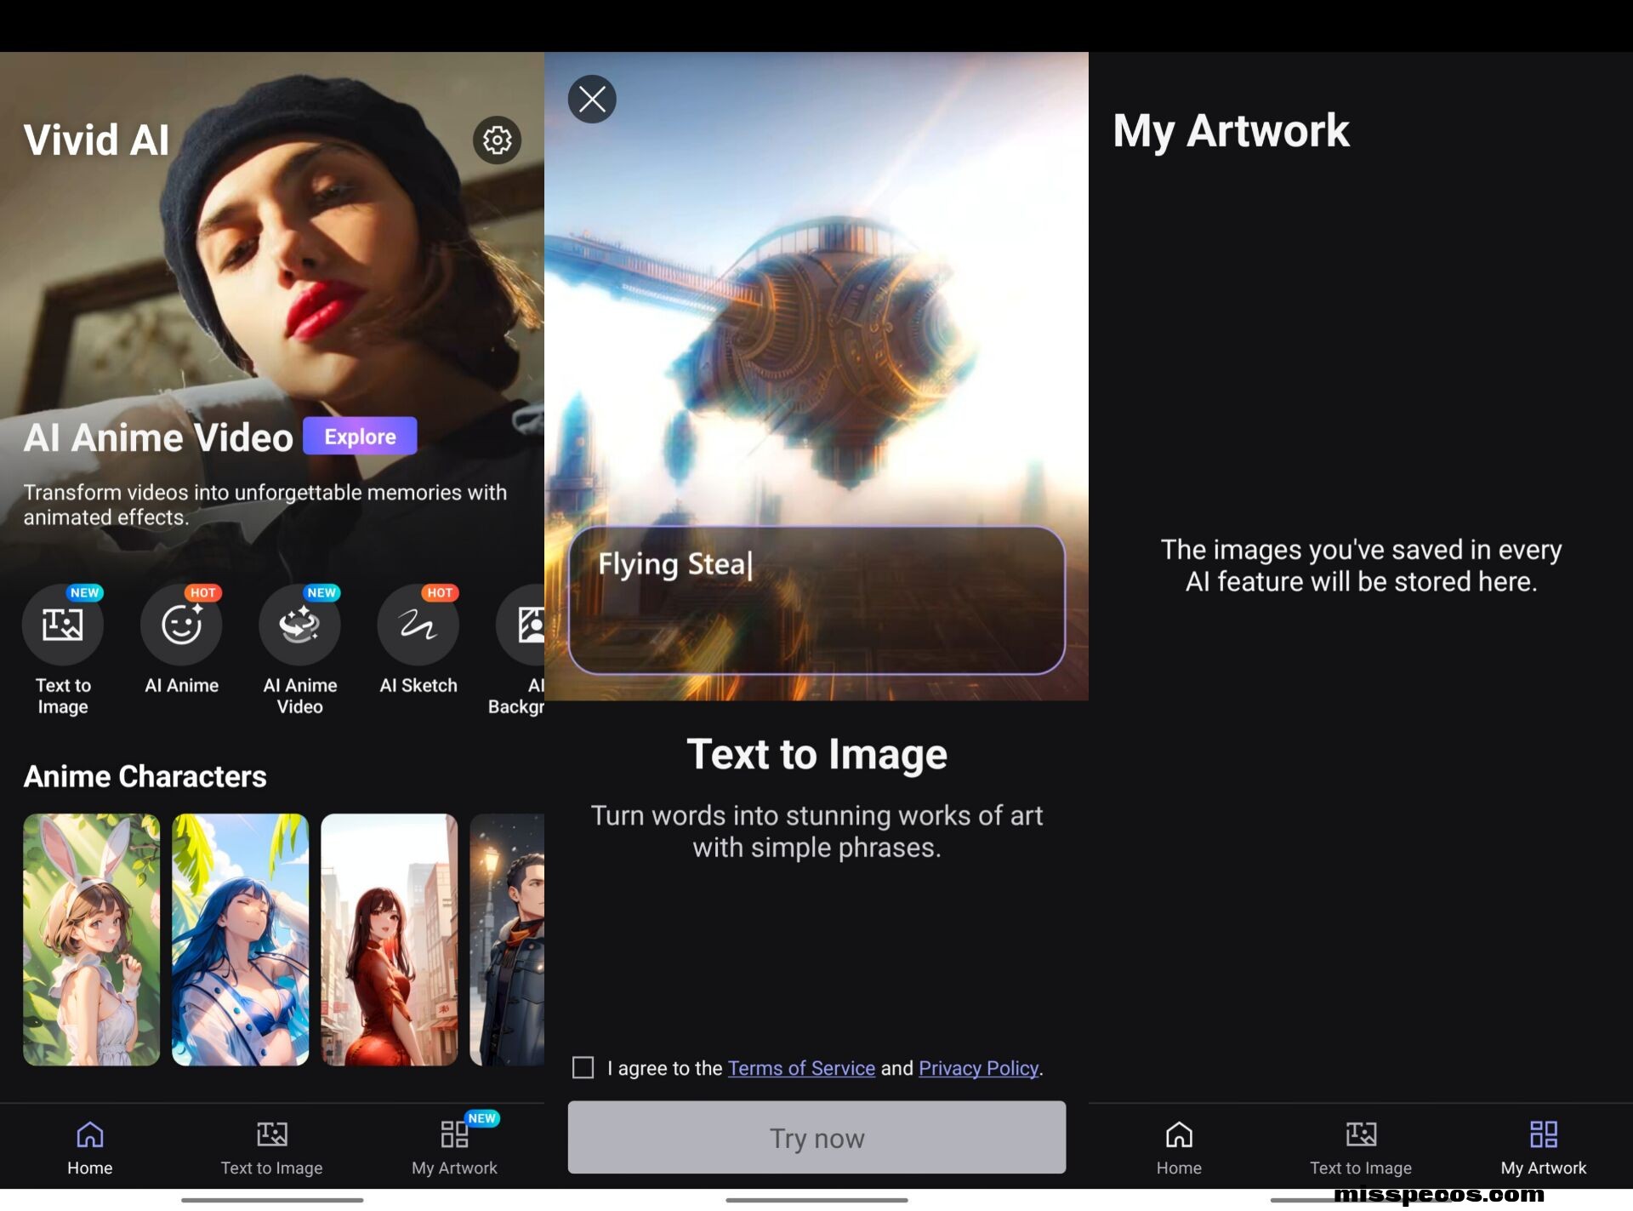Select the male anime character in blue jacket
This screenshot has height=1211, width=1633.
[508, 940]
